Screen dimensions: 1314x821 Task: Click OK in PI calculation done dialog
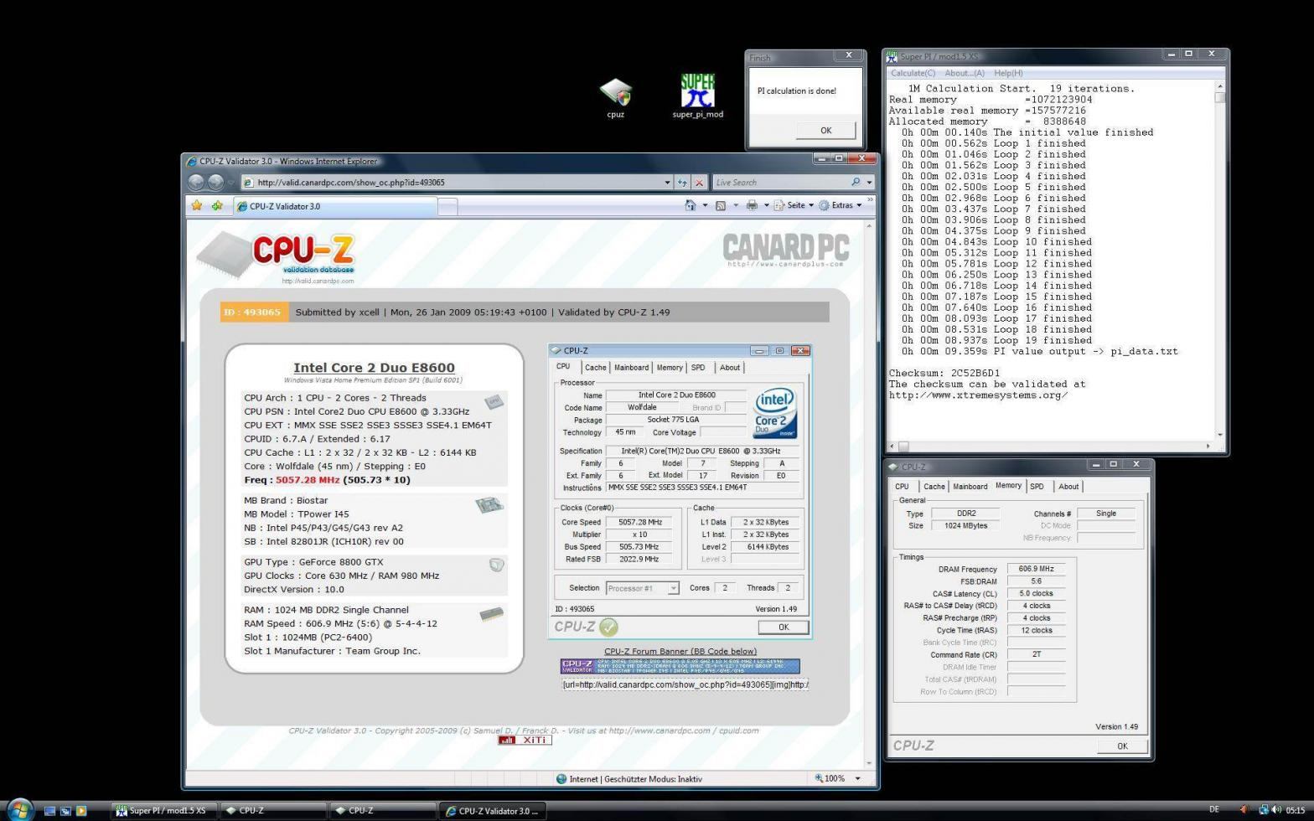(825, 130)
